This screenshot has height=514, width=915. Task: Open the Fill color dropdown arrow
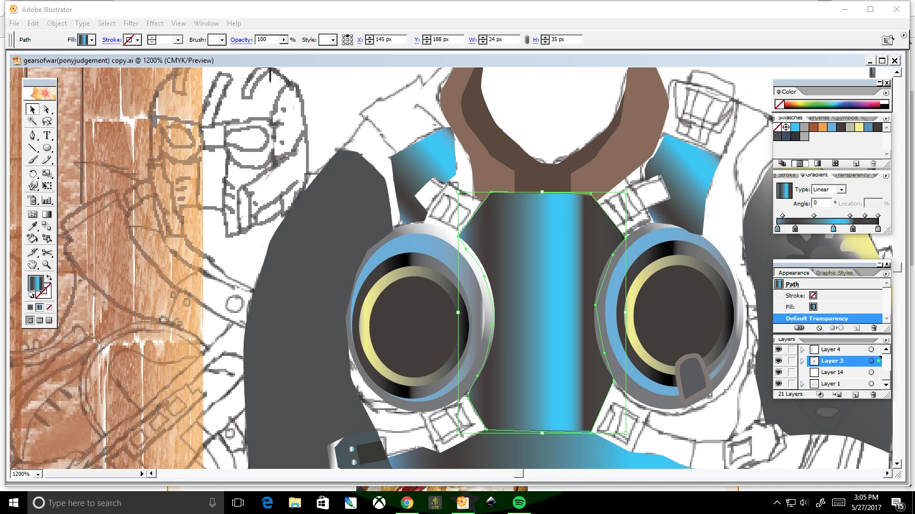91,40
